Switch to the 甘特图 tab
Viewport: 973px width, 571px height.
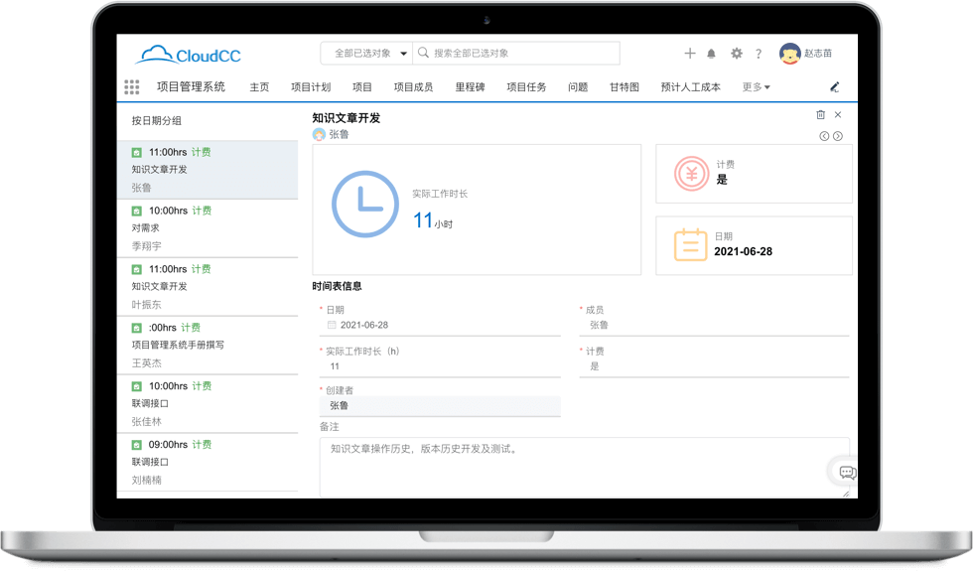[x=625, y=87]
